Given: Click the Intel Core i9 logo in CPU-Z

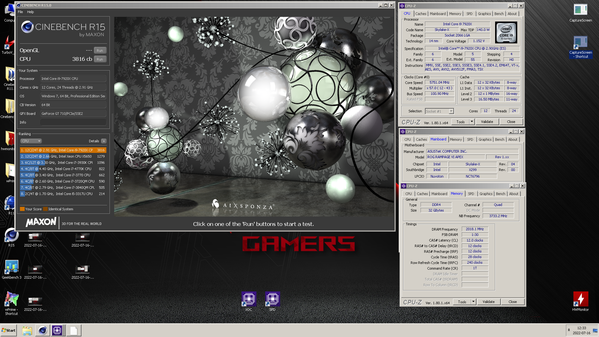Looking at the screenshot, I should pyautogui.click(x=506, y=32).
